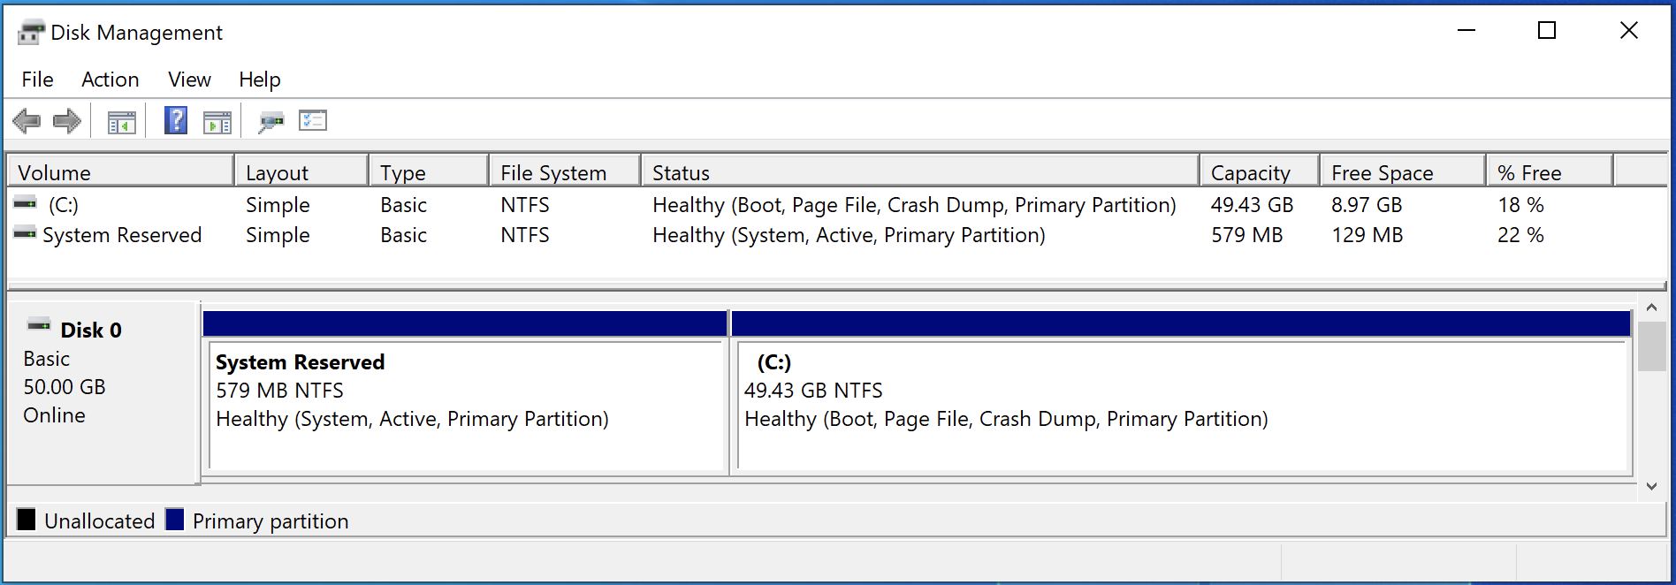Open the File menu
Viewport: 1676px width, 585px height.
pyautogui.click(x=37, y=80)
